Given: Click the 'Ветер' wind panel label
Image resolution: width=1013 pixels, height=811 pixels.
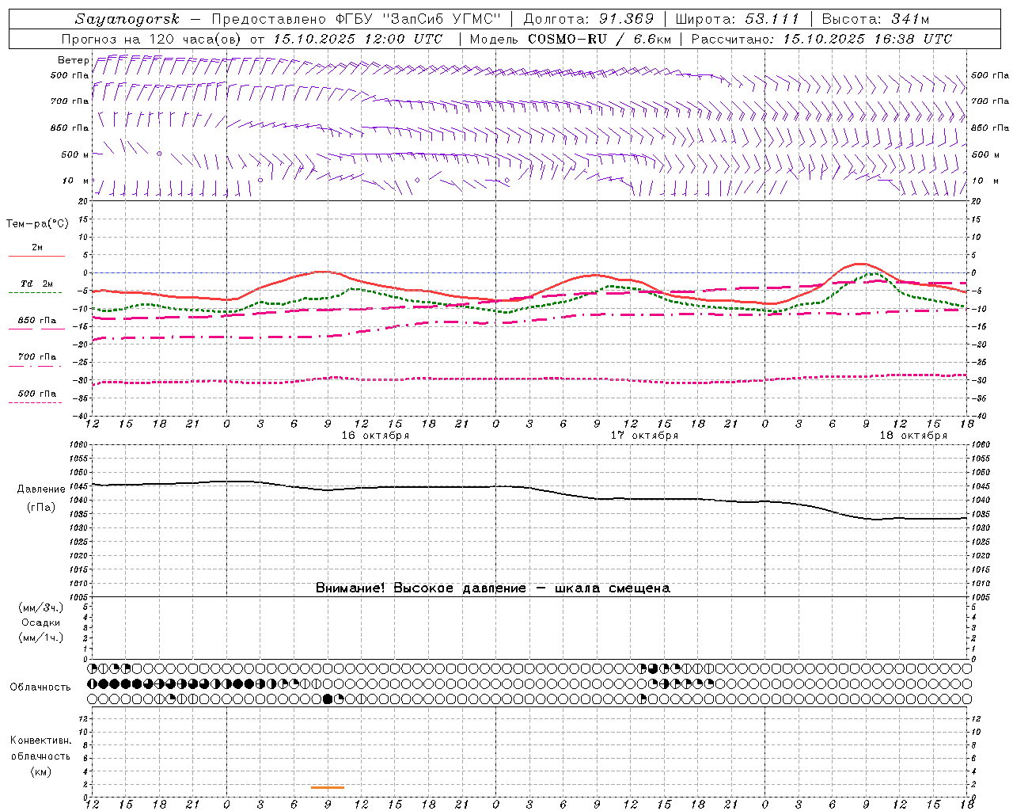Looking at the screenshot, I should (x=73, y=60).
